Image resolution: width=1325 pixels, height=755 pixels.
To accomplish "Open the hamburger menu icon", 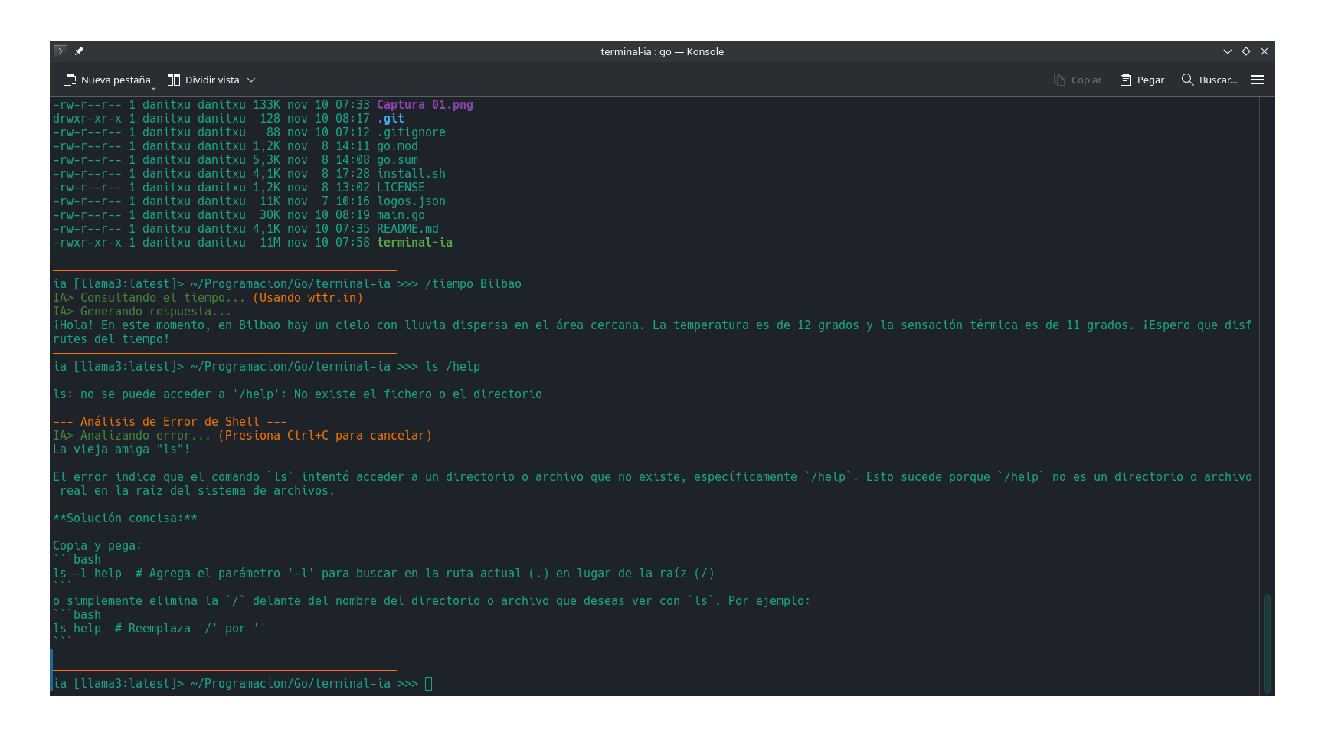I will tap(1258, 80).
